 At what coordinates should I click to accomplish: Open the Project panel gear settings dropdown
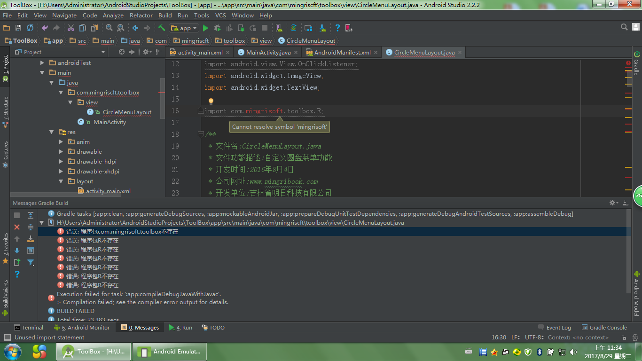(x=147, y=52)
